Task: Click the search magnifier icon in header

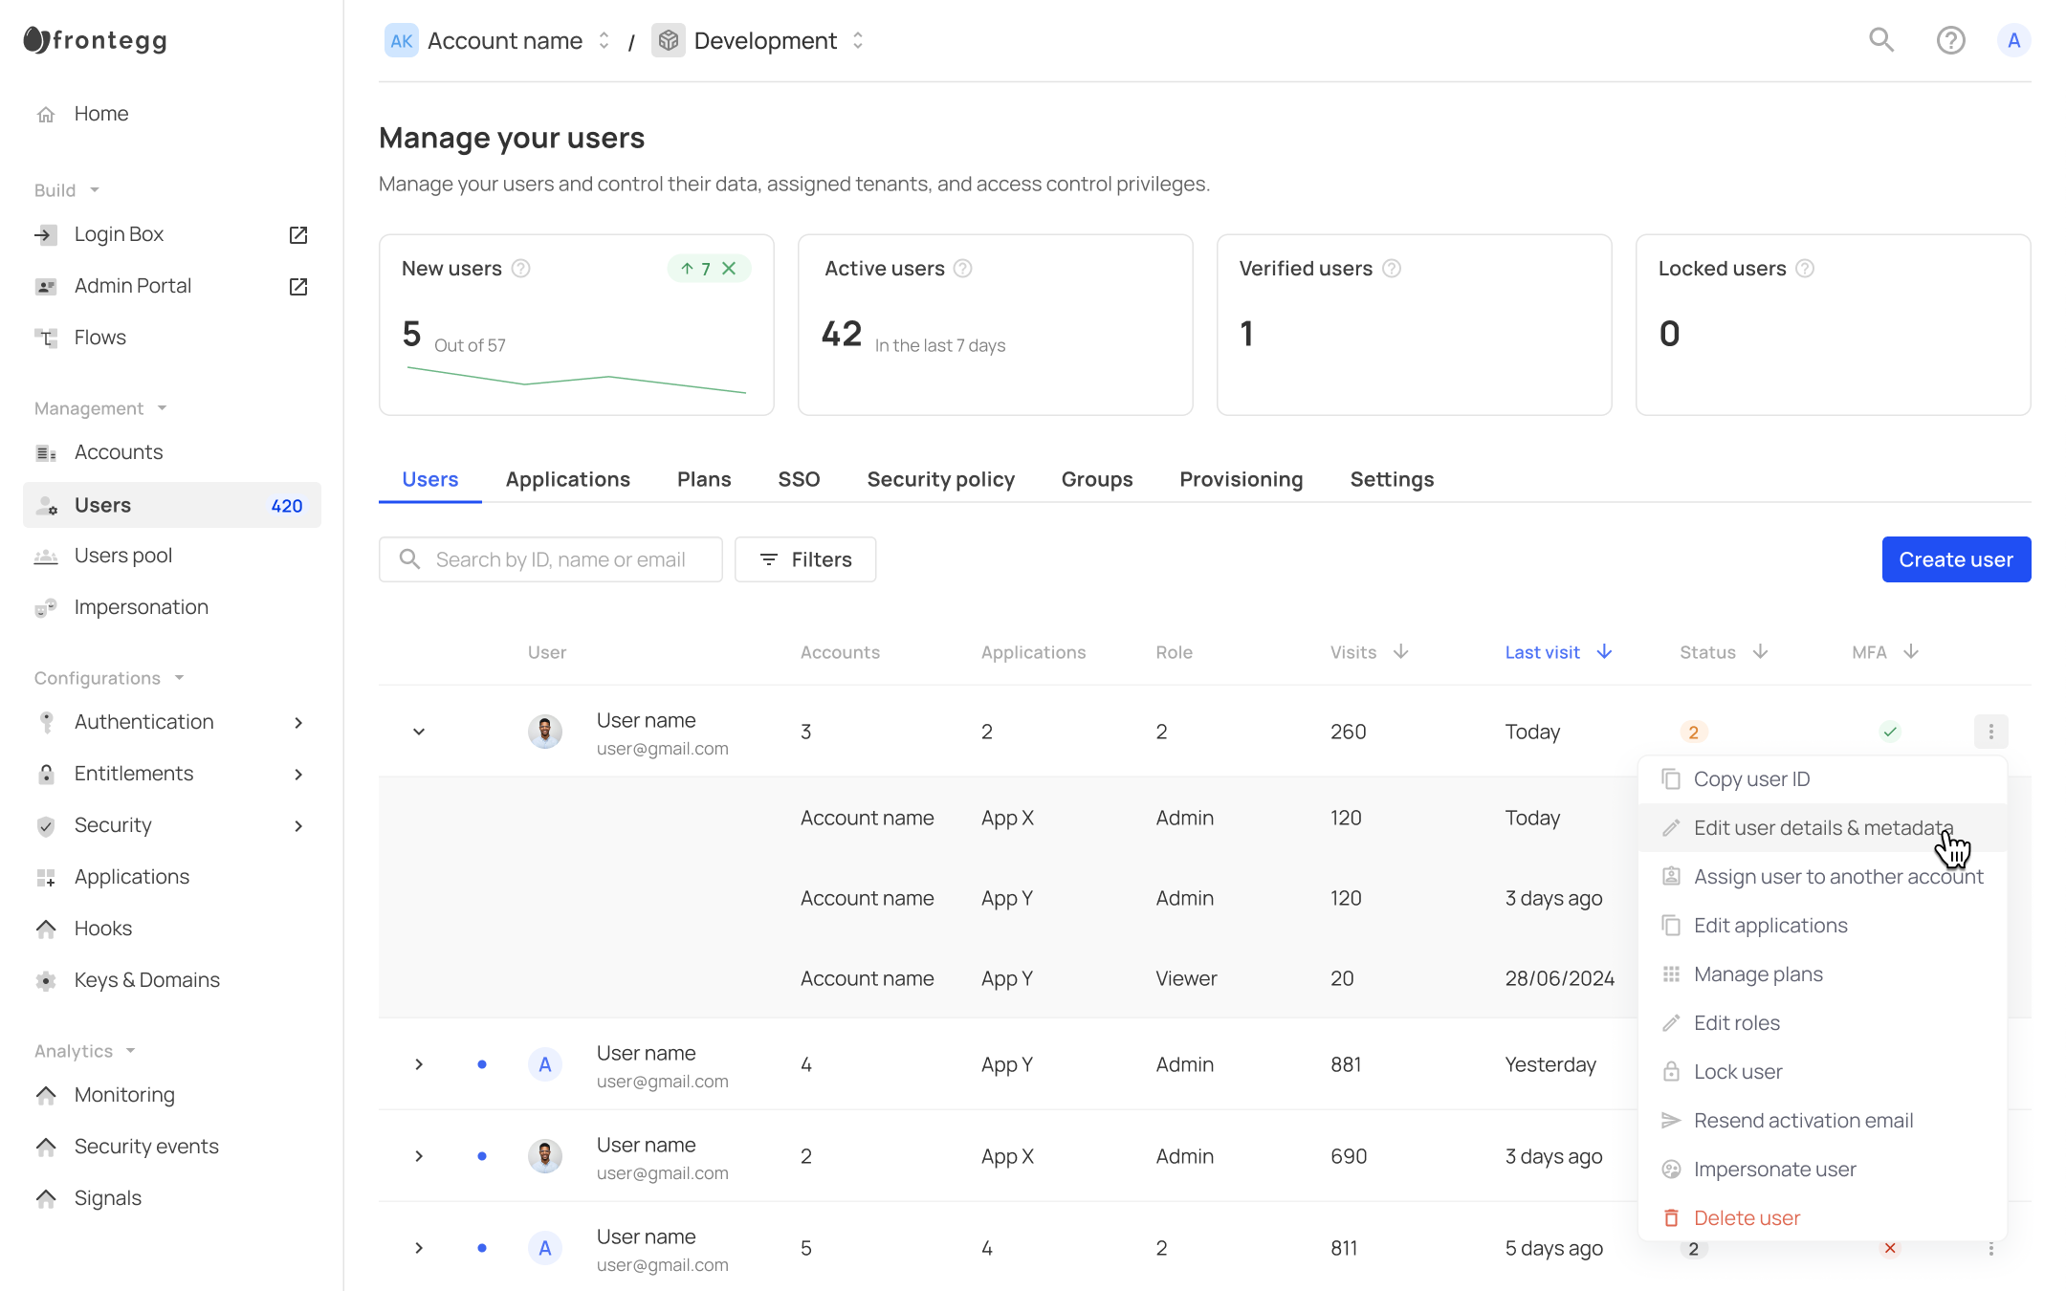Action: (x=1881, y=40)
